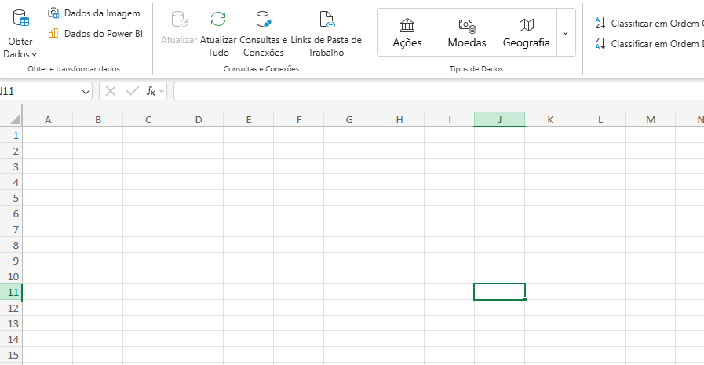Select row 4 header
The image size is (704, 365).
[11, 182]
